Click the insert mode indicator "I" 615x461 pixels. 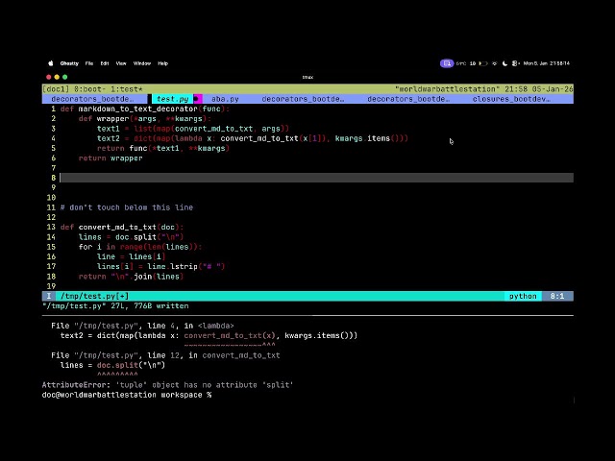point(49,296)
